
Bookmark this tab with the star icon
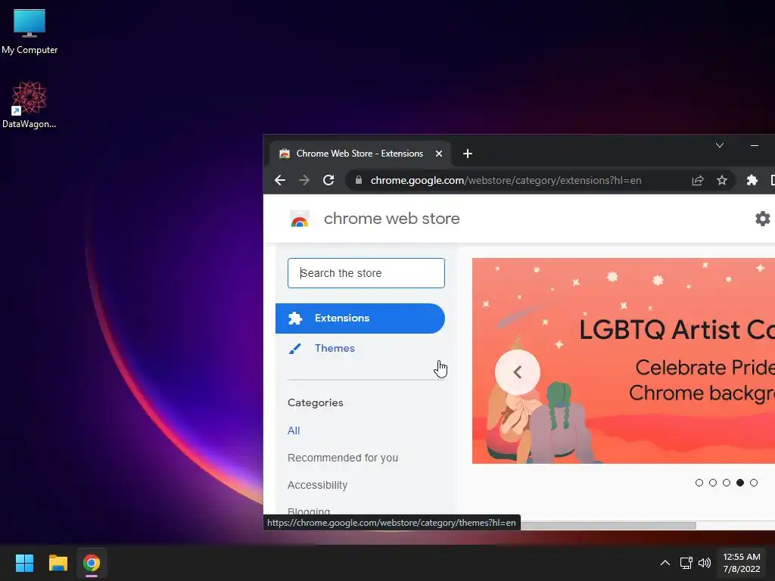tap(721, 180)
